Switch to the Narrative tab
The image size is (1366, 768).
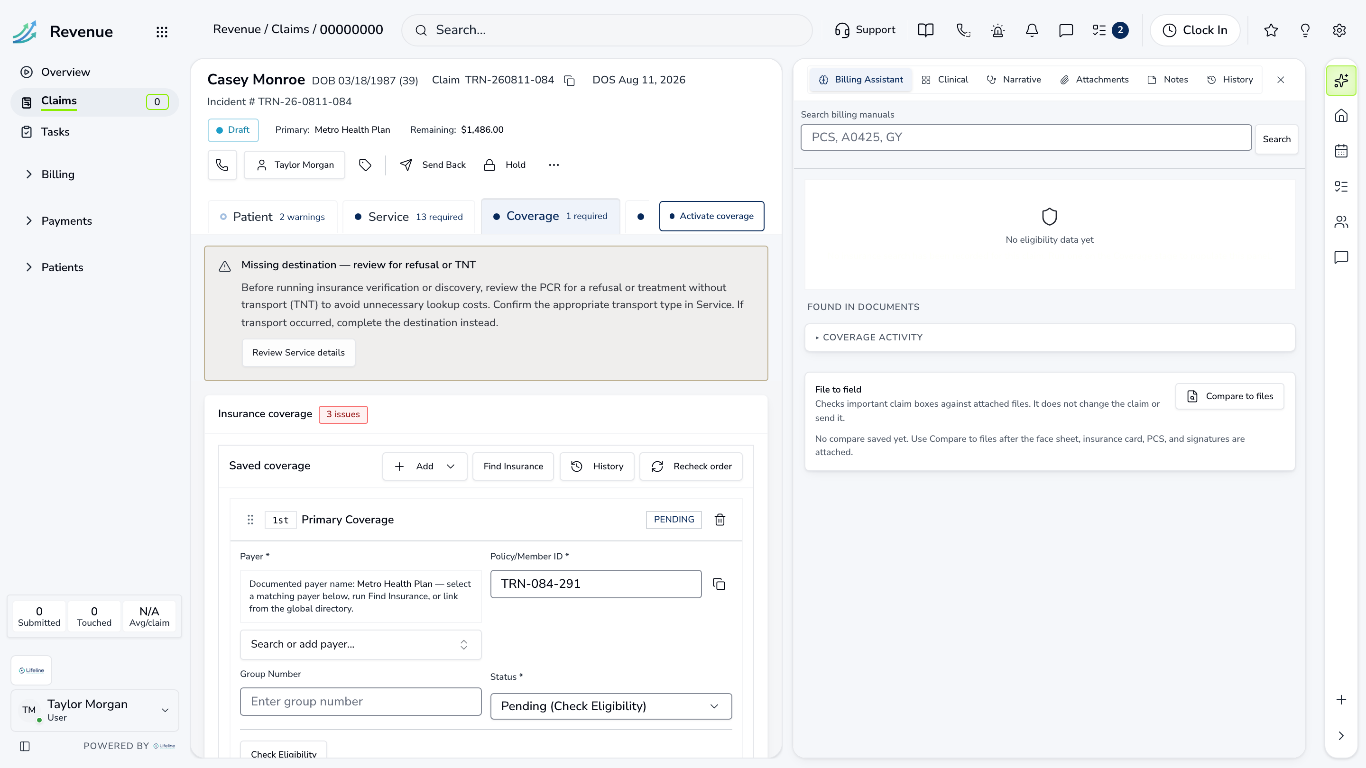[x=1014, y=80]
